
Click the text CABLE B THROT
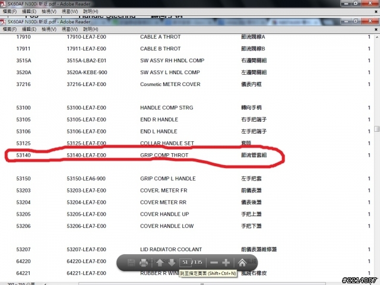[x=160, y=49]
